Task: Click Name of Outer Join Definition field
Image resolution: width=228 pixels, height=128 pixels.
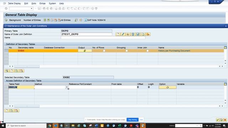Action: (86, 34)
